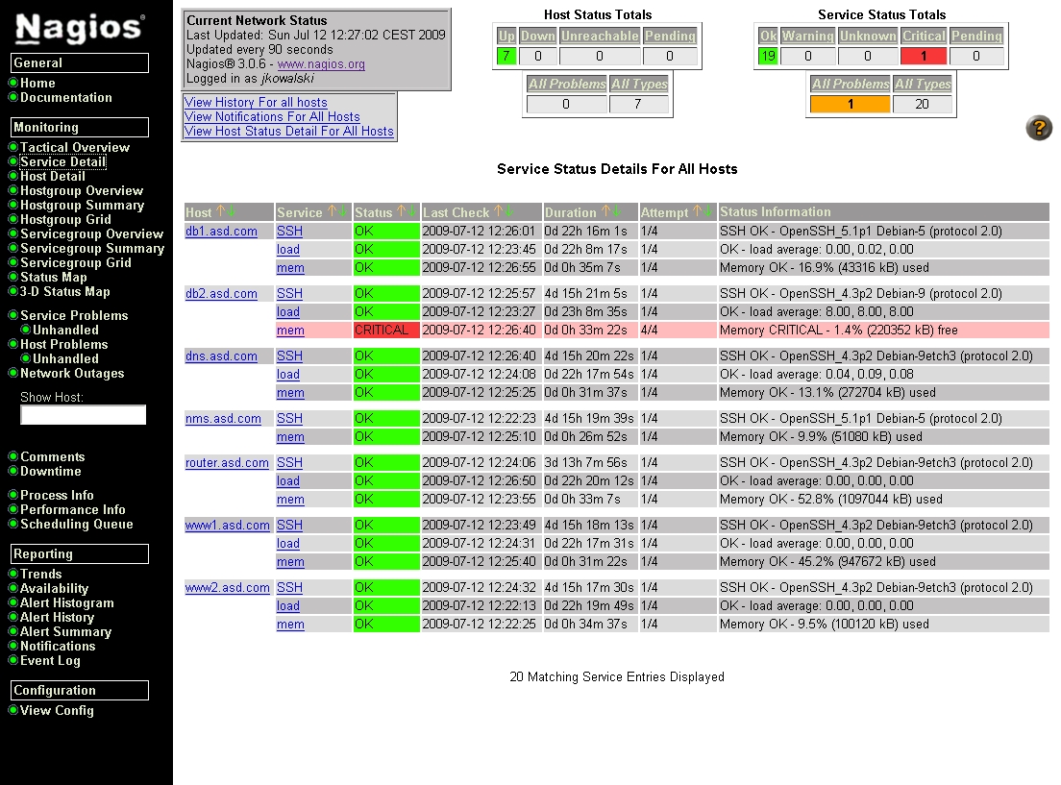Open the Alert Histogram report
1061x785 pixels.
click(x=66, y=603)
